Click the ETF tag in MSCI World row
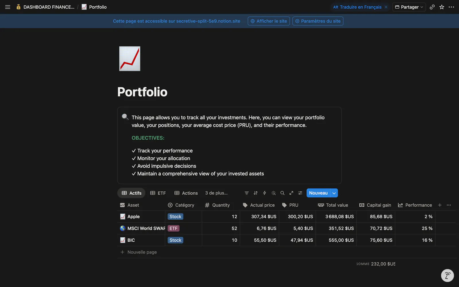This screenshot has width=459, height=287. 174,228
